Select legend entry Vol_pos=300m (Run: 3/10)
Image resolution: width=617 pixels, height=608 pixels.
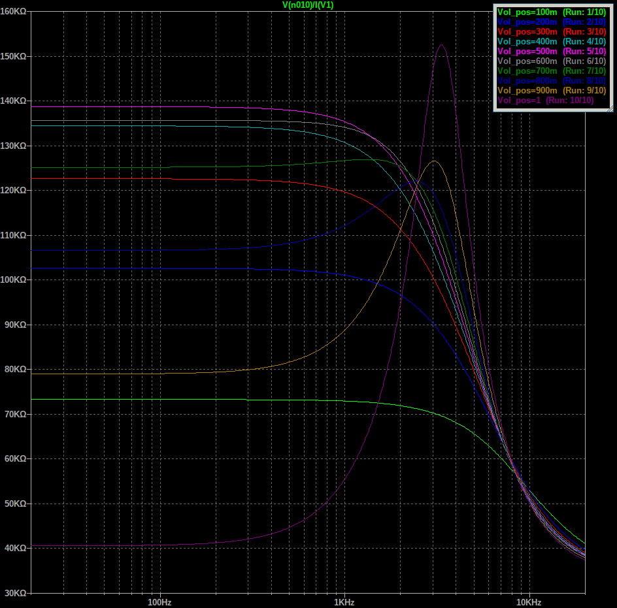coord(552,32)
